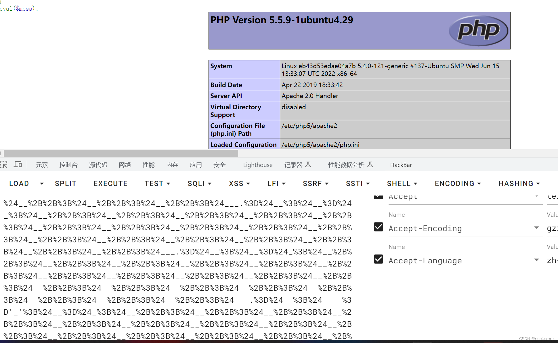The image size is (558, 343).
Task: Click the LOAD button in HackBar
Action: click(19, 183)
